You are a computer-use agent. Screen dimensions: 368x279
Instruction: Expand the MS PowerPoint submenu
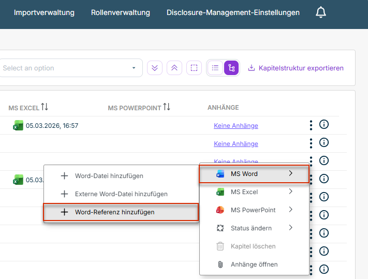coord(254,210)
